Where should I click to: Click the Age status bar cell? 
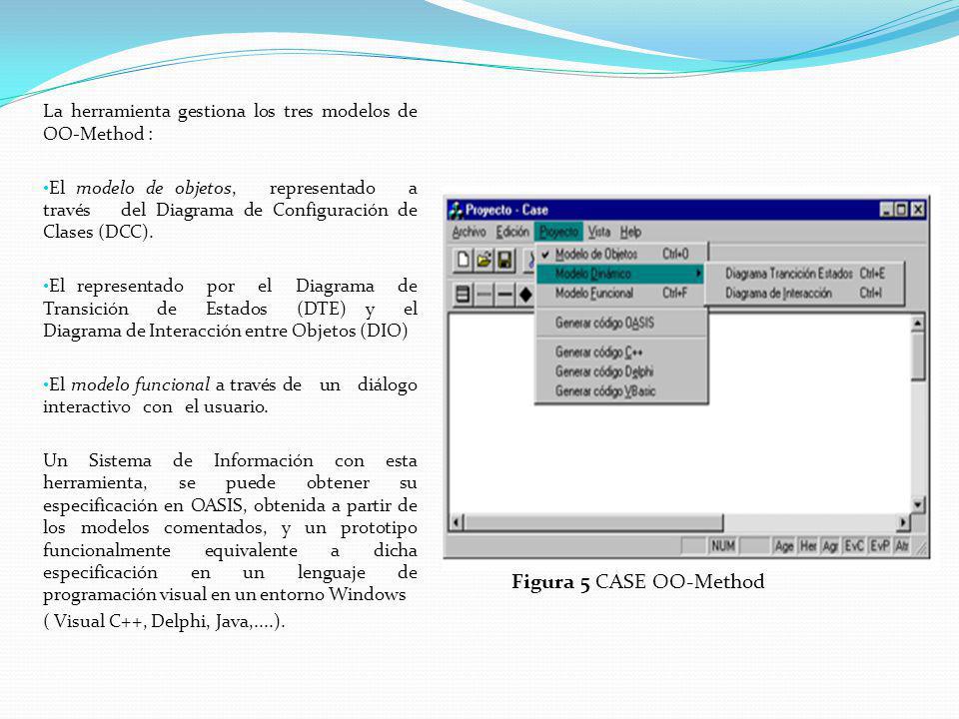click(x=783, y=546)
